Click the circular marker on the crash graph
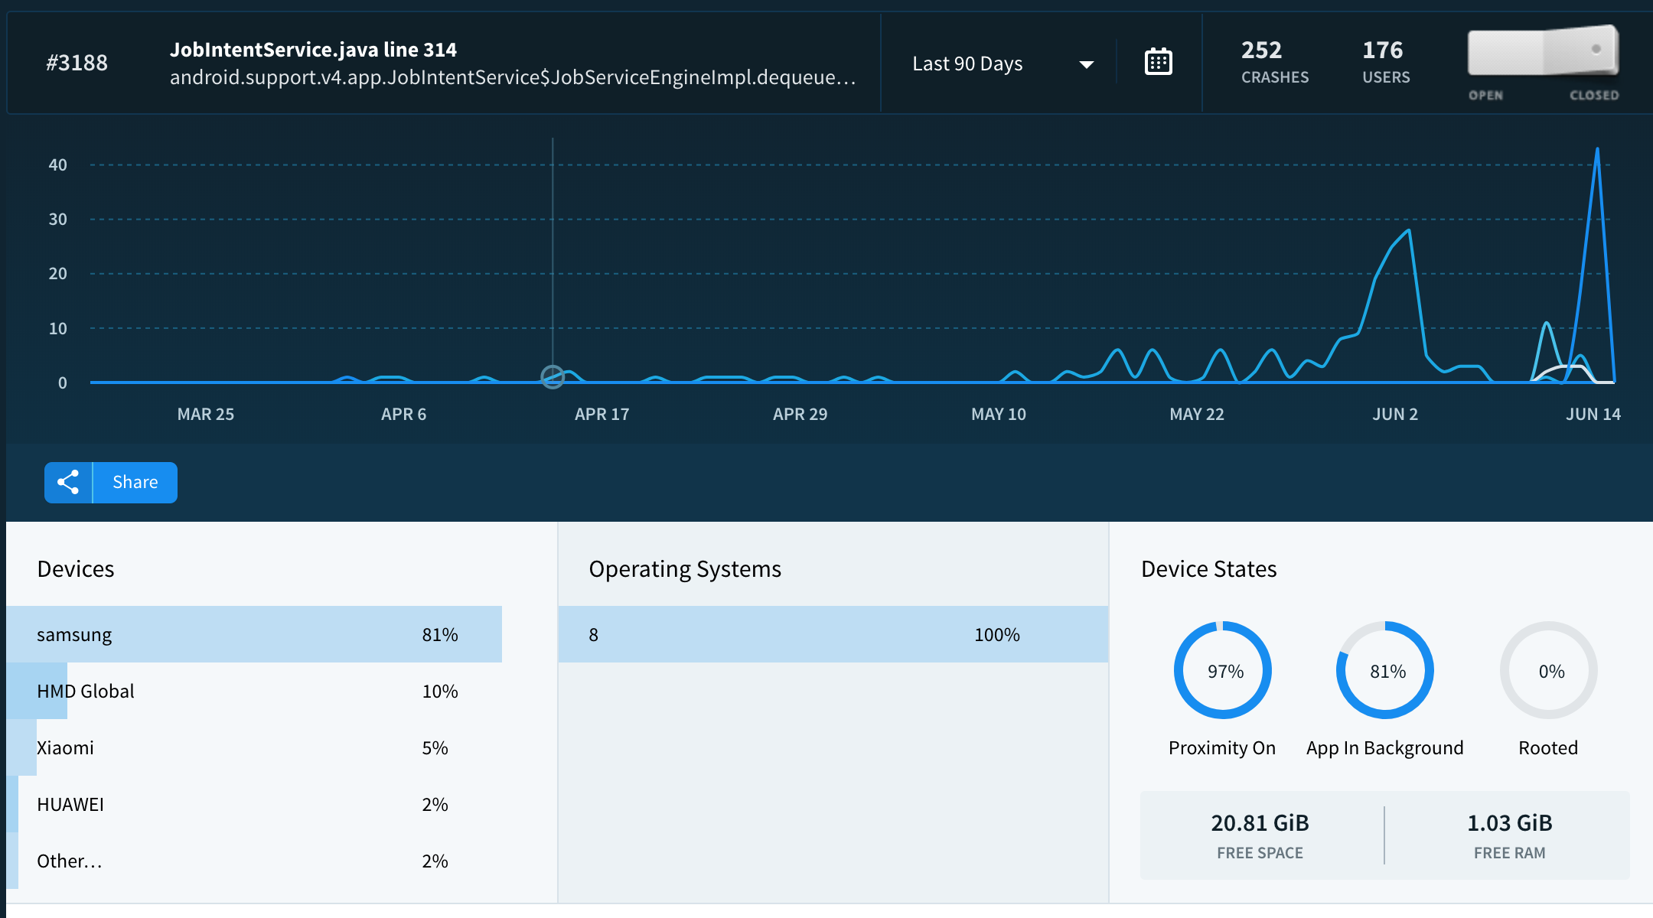The width and height of the screenshot is (1653, 918). pos(553,376)
